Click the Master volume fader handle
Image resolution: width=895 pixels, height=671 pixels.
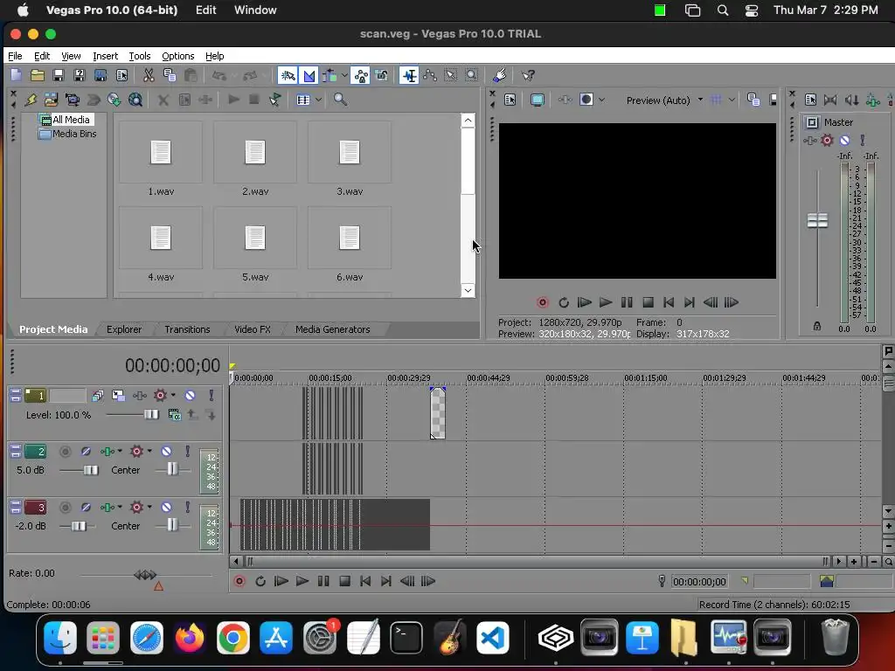[x=817, y=220]
